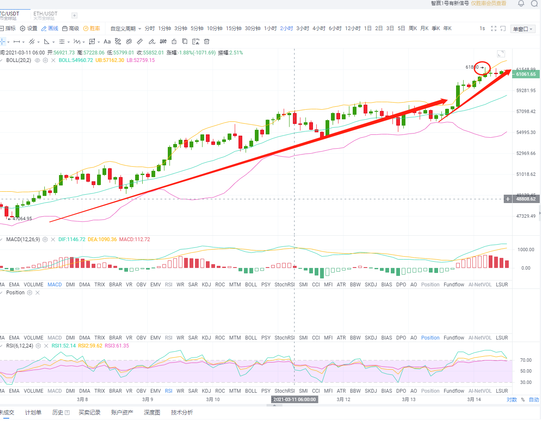Open the notification bell
The width and height of the screenshot is (541, 422).
[521, 3]
